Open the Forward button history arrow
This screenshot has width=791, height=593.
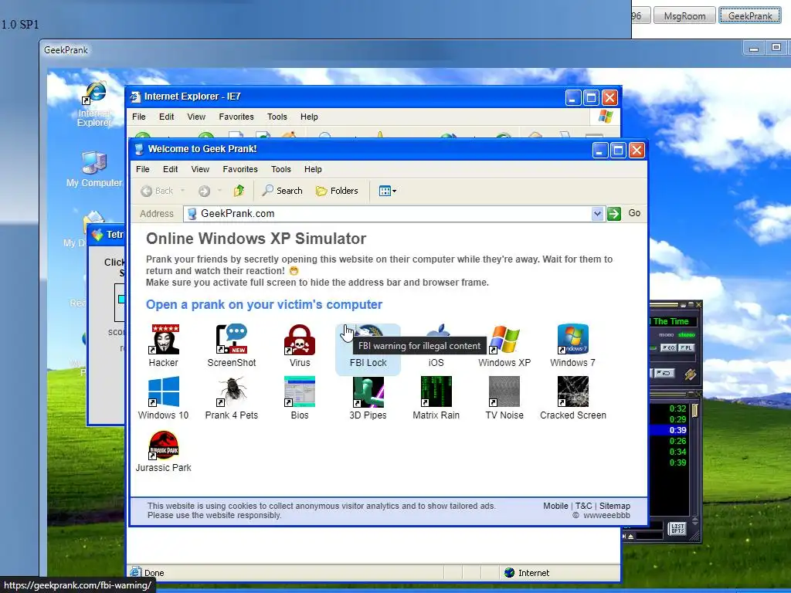click(x=219, y=191)
